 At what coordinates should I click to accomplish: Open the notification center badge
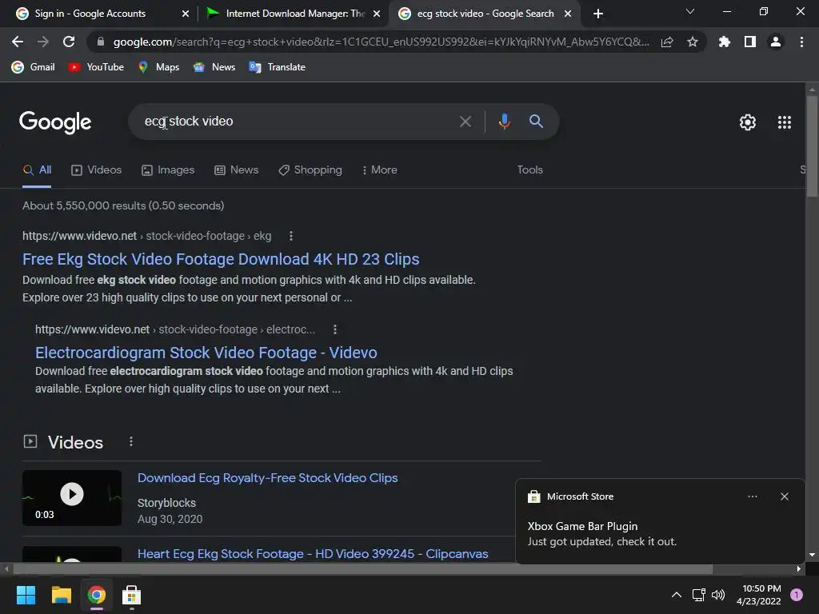point(796,595)
